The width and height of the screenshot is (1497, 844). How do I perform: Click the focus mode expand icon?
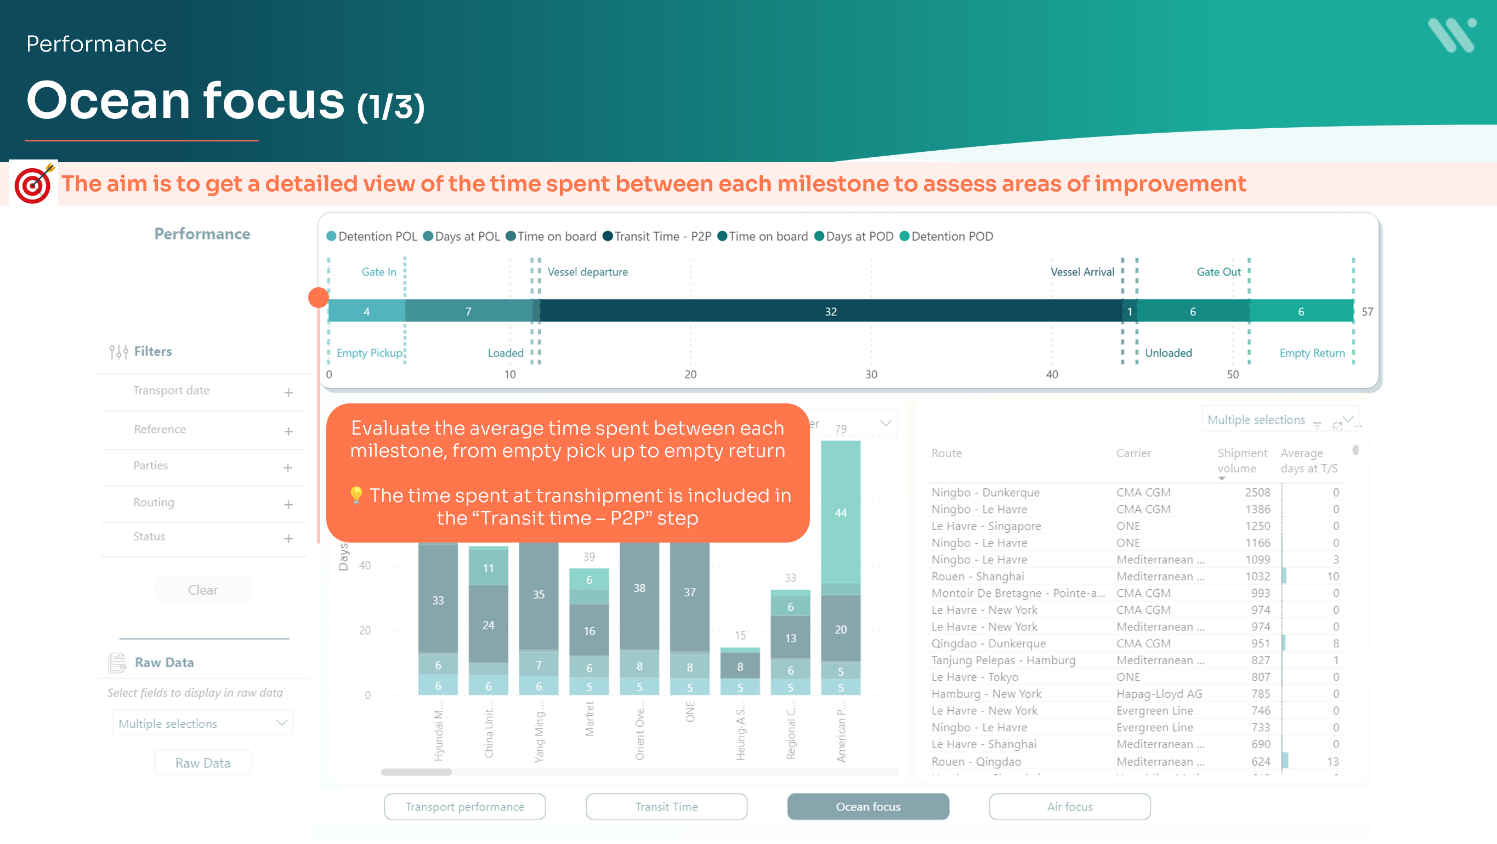click(1337, 426)
